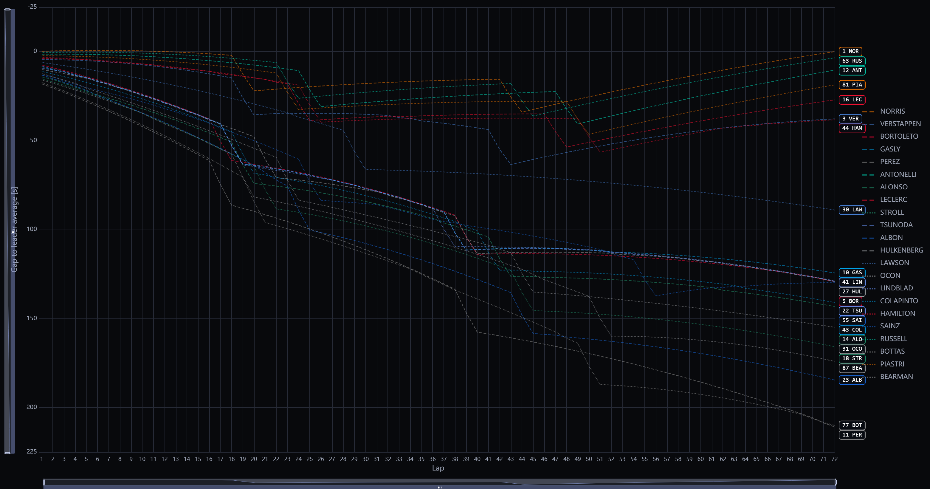Toggle TSUNODA legend entry
Image resolution: width=930 pixels, height=489 pixels.
[x=887, y=225]
